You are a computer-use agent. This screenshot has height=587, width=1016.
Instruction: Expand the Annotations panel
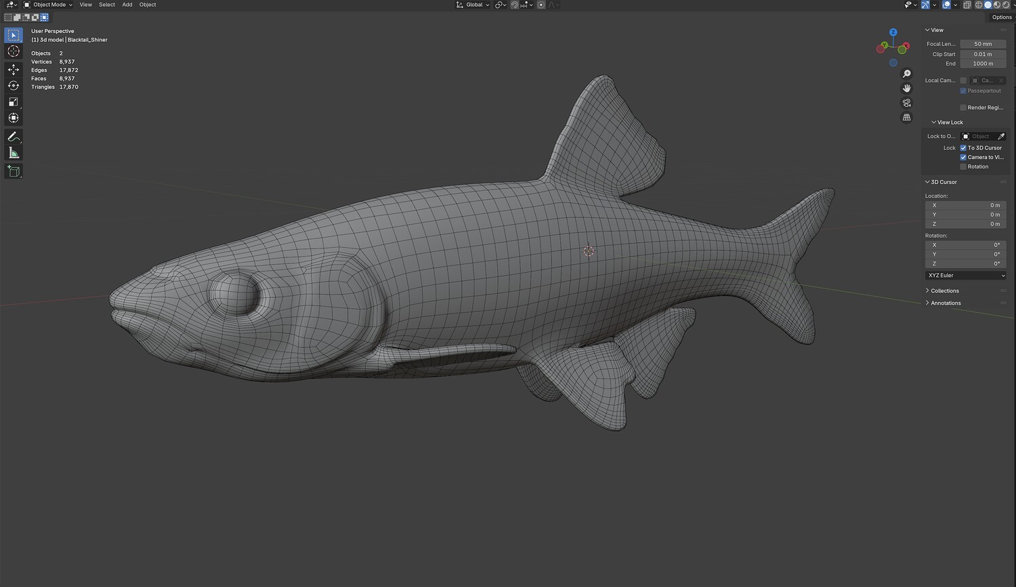pyautogui.click(x=943, y=303)
